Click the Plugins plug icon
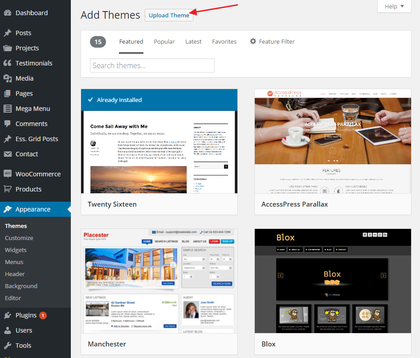This screenshot has width=420, height=358. [x=8, y=315]
